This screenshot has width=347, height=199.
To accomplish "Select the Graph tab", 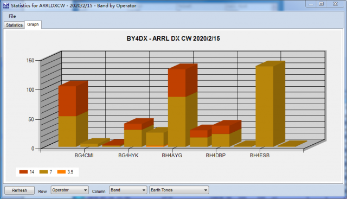I will point(33,24).
